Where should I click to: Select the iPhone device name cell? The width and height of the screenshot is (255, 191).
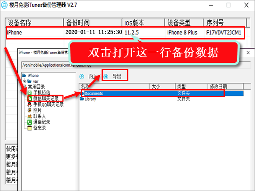[x=14, y=33]
